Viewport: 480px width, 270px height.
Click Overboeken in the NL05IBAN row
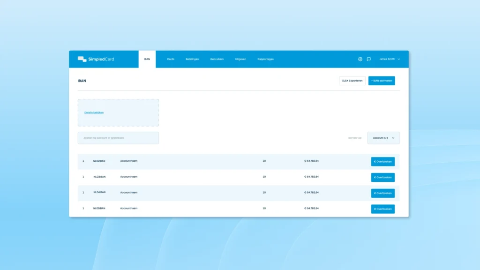[383, 209]
